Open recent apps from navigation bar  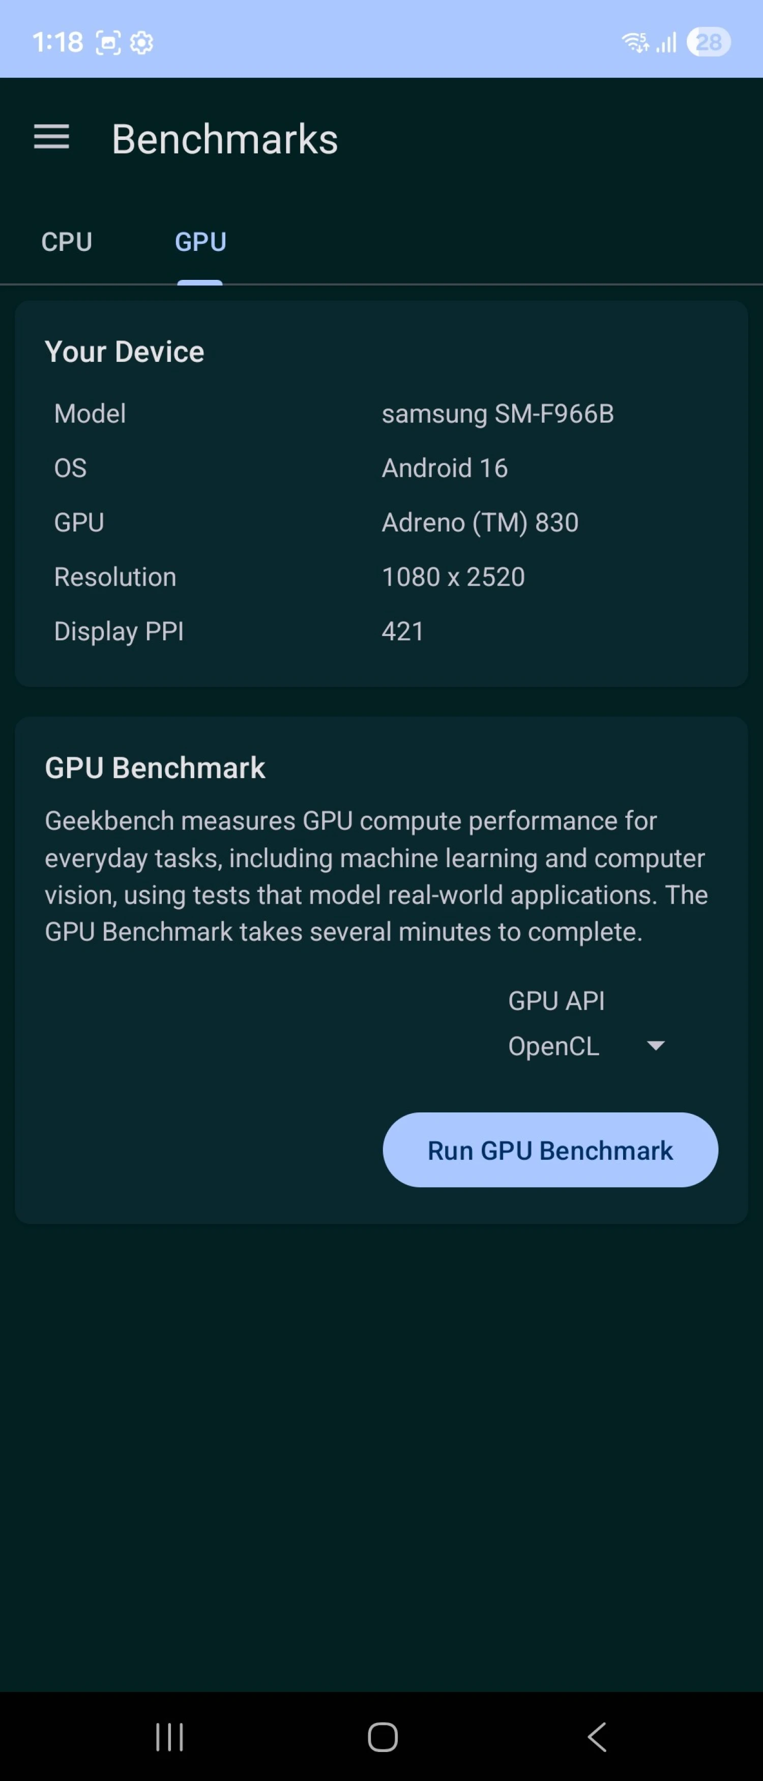point(170,1737)
